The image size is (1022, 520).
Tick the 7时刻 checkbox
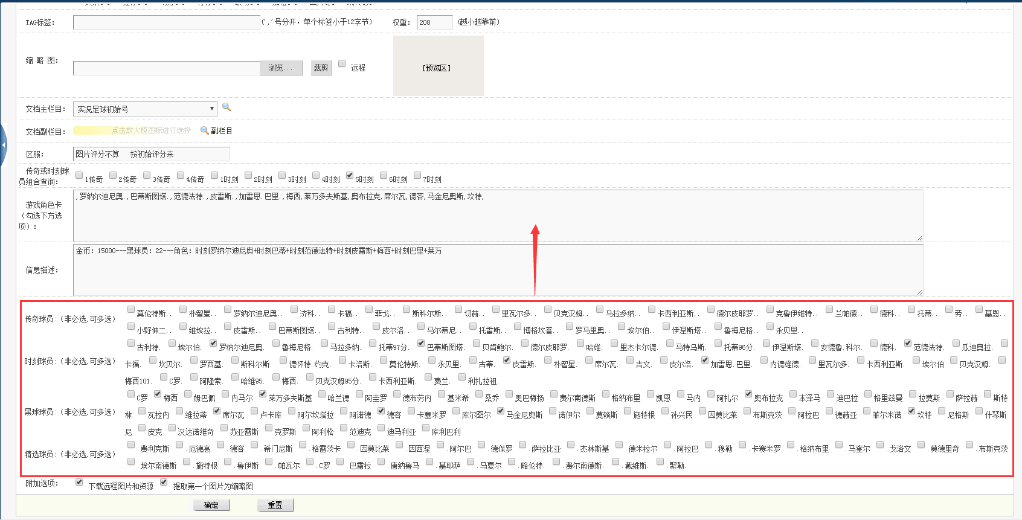click(x=417, y=175)
